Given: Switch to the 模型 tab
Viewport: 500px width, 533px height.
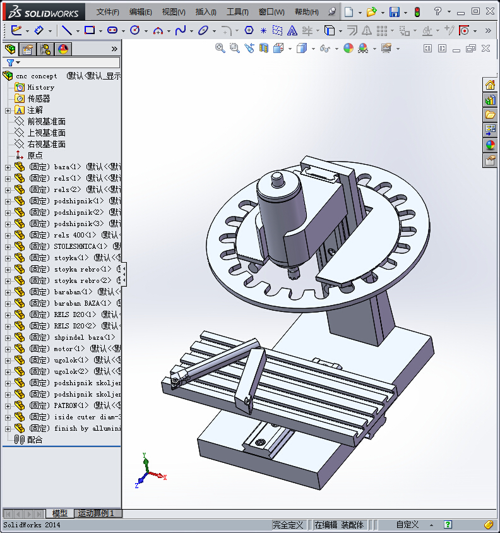Looking at the screenshot, I should (x=60, y=513).
